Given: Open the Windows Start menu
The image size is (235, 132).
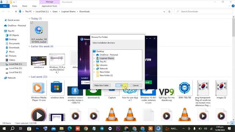Looking at the screenshot, I should (x=4, y=129).
